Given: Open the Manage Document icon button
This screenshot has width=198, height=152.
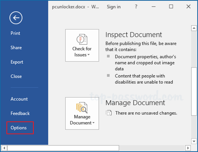Looking at the screenshot, I should coord(82,113).
